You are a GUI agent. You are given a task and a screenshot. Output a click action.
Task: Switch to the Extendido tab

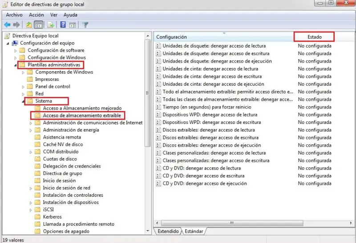coord(168,231)
